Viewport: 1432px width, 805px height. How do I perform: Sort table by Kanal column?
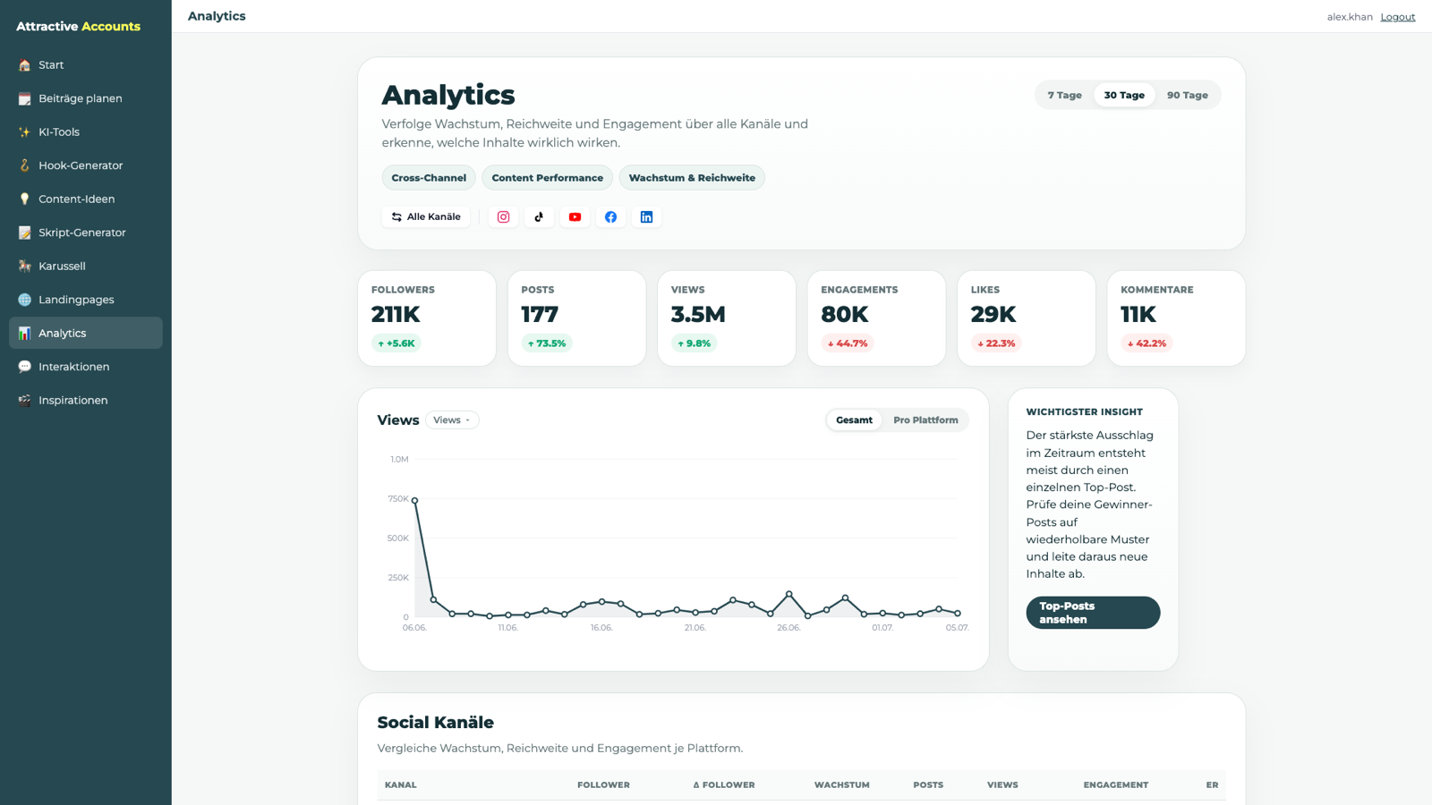tap(401, 785)
